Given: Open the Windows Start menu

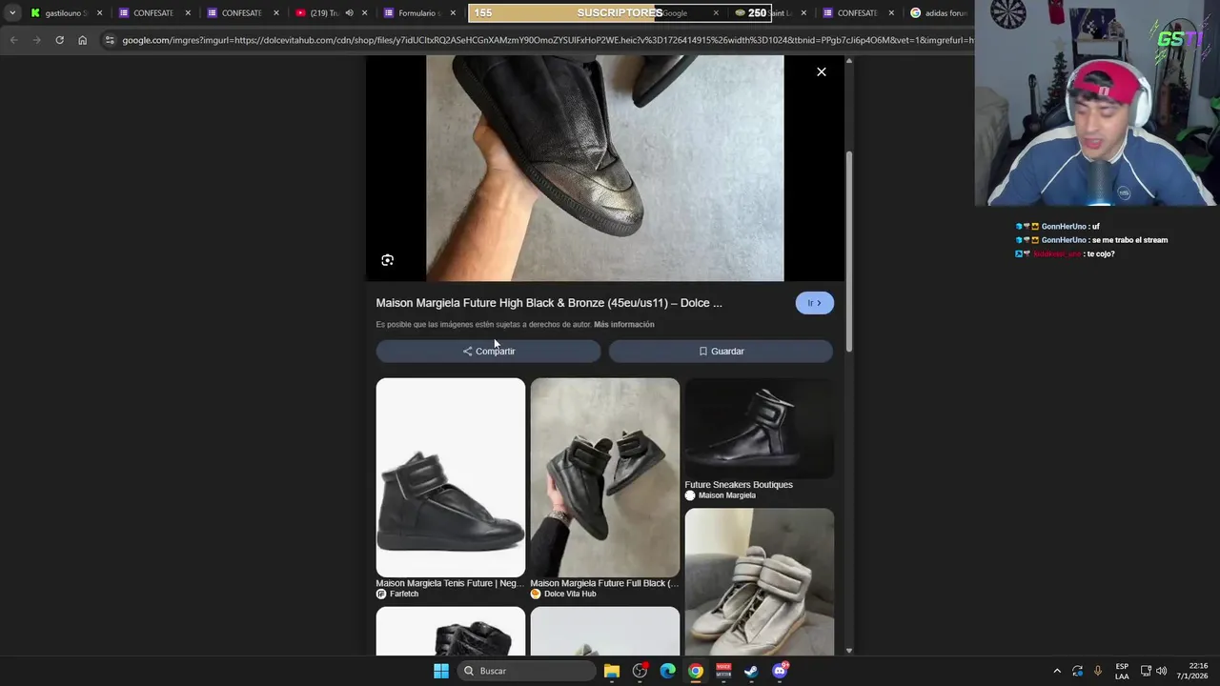Looking at the screenshot, I should coord(440,671).
